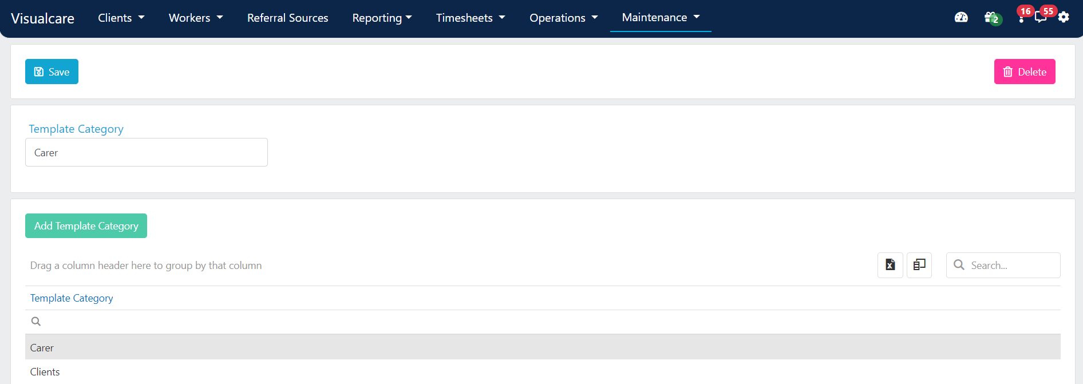
Task: Open Referral Sources page
Action: [x=287, y=18]
